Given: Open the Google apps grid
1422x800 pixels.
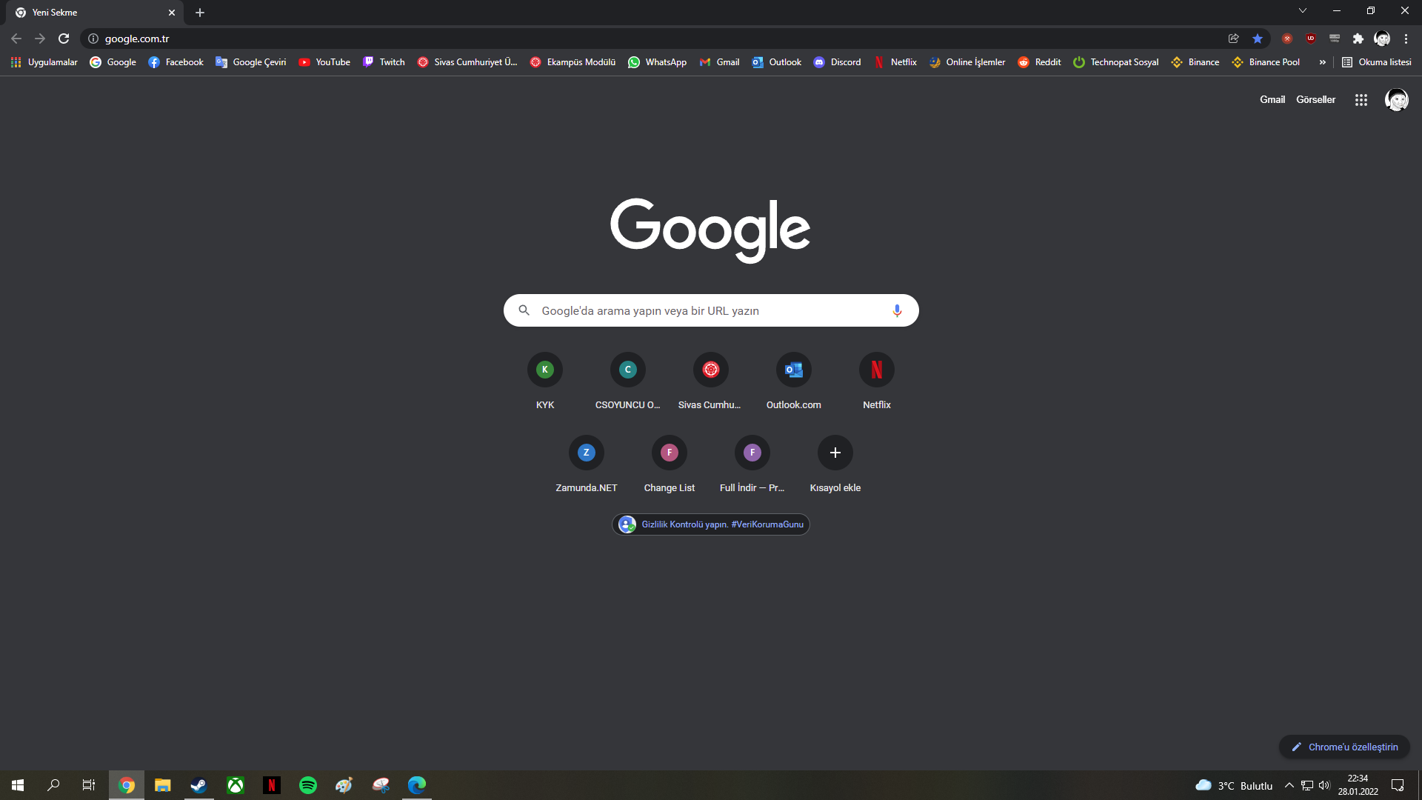Looking at the screenshot, I should [x=1361, y=100].
